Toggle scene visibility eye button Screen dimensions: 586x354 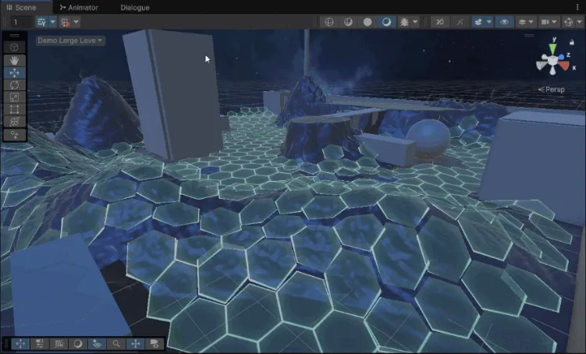(504, 22)
